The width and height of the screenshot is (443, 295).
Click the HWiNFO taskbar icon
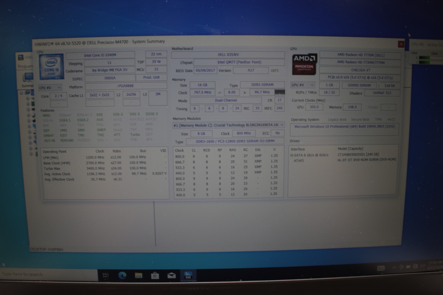[x=188, y=275]
